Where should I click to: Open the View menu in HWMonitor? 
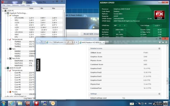click(8, 5)
